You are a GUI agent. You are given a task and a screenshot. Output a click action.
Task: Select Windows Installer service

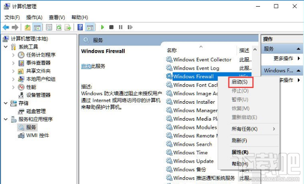194,102
